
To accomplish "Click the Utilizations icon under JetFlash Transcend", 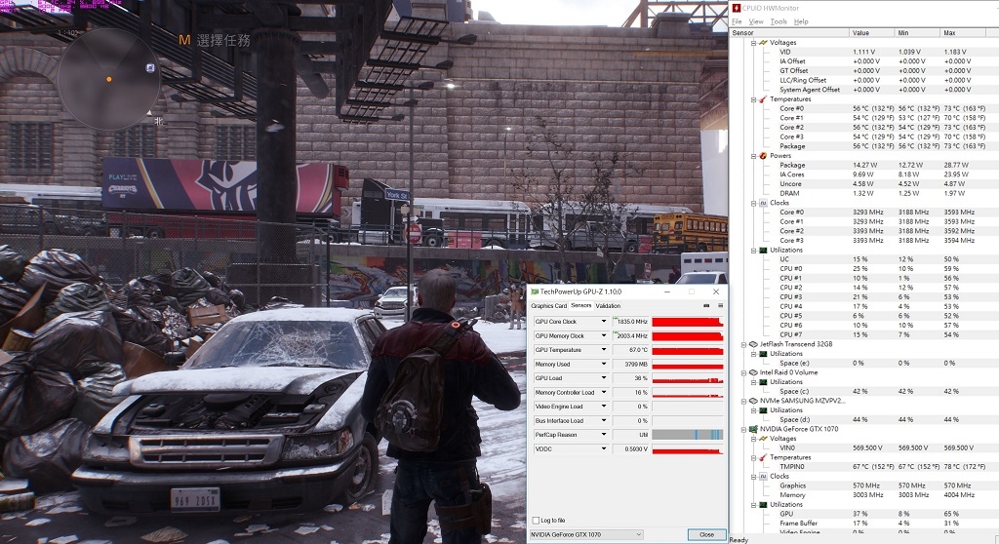I will click(x=763, y=354).
